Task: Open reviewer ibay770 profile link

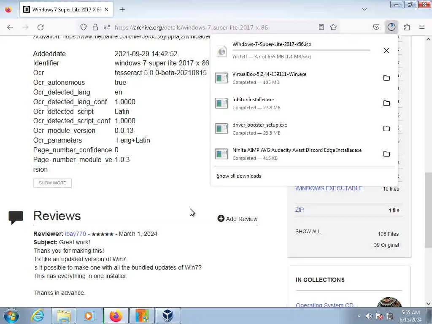Action: click(76, 234)
